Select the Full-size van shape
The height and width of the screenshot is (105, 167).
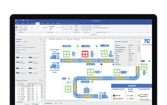(21, 73)
